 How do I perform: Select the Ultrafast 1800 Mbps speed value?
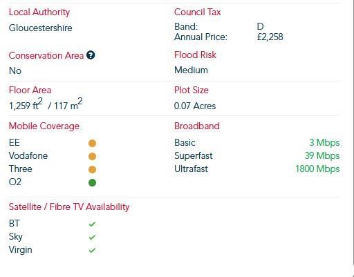coord(317,169)
